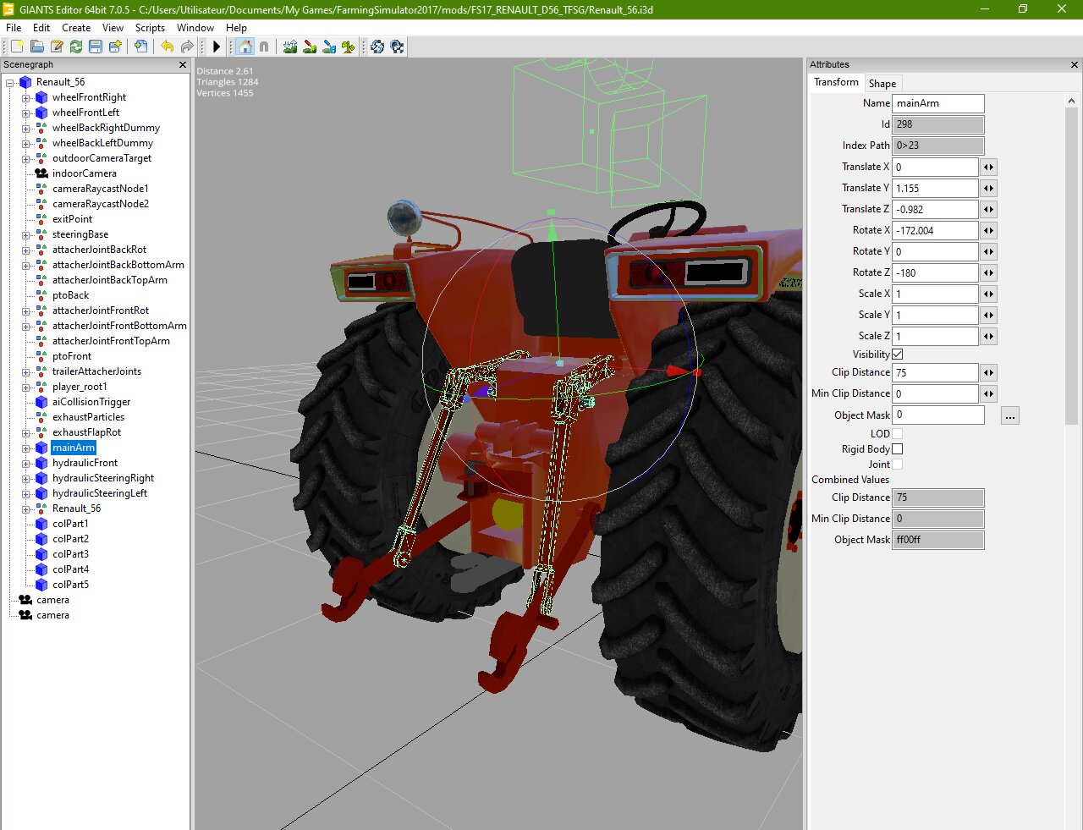Click the New file toolbar icon

(x=17, y=47)
